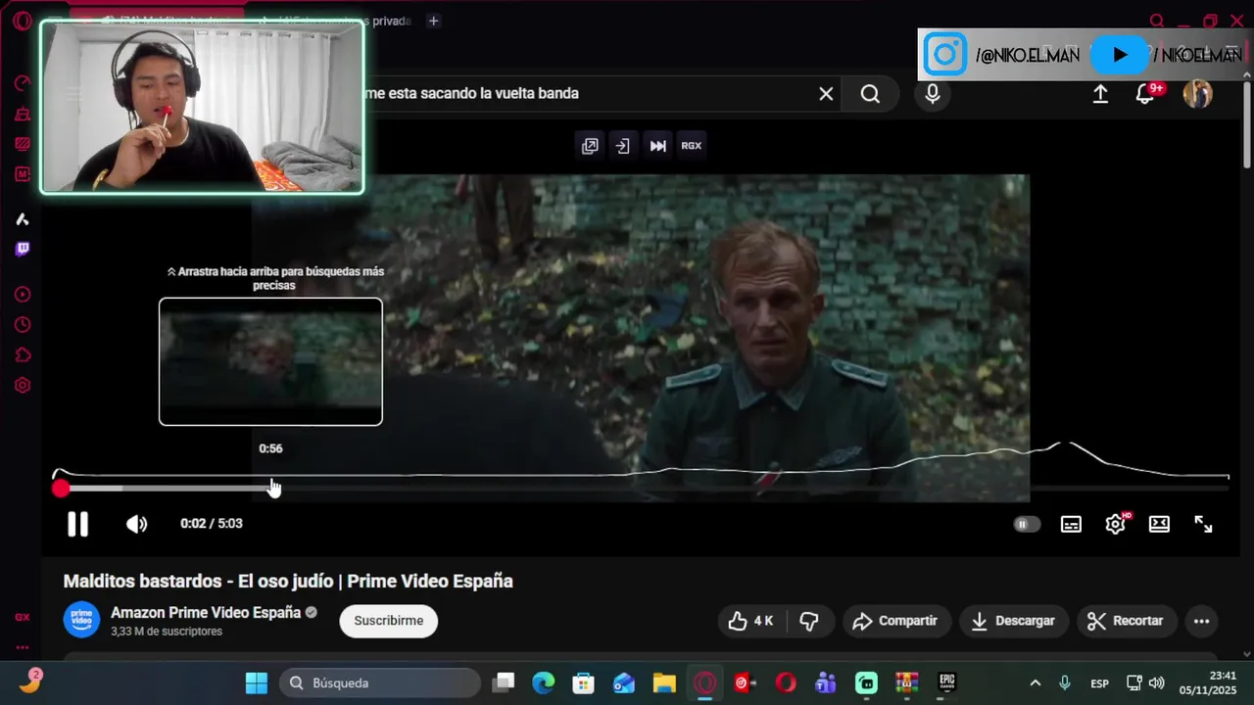
Task: Open GX Control speedometer icon in sidebar
Action: (22, 84)
